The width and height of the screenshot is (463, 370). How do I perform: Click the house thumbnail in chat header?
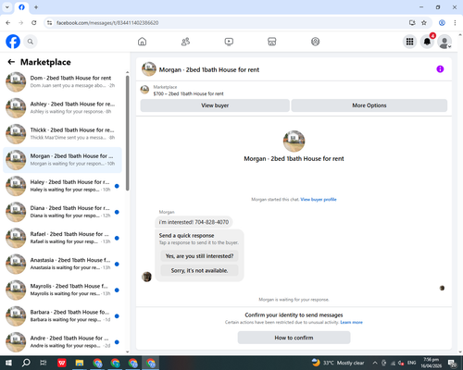click(149, 69)
